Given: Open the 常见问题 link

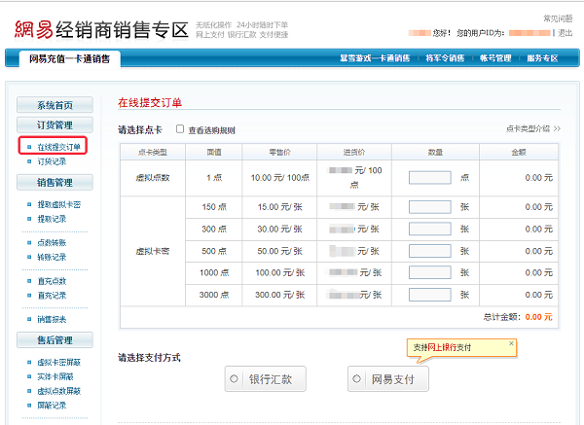Looking at the screenshot, I should [558, 18].
